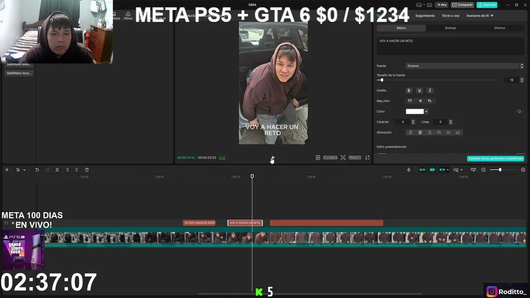Trim left of playhead using split-left icon
The height and width of the screenshot is (298, 530).
pyautogui.click(x=67, y=170)
